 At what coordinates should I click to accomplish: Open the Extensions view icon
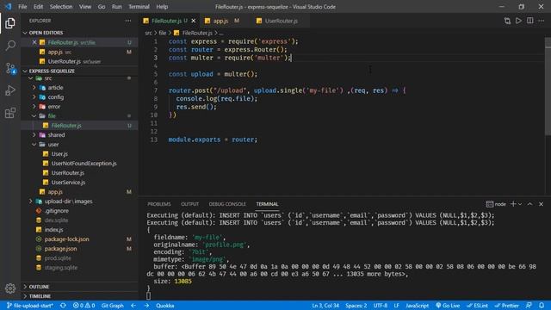coord(10,113)
